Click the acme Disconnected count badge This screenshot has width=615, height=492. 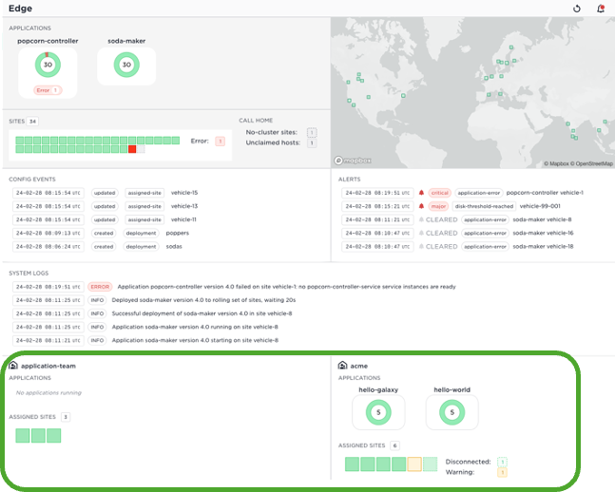click(x=503, y=462)
